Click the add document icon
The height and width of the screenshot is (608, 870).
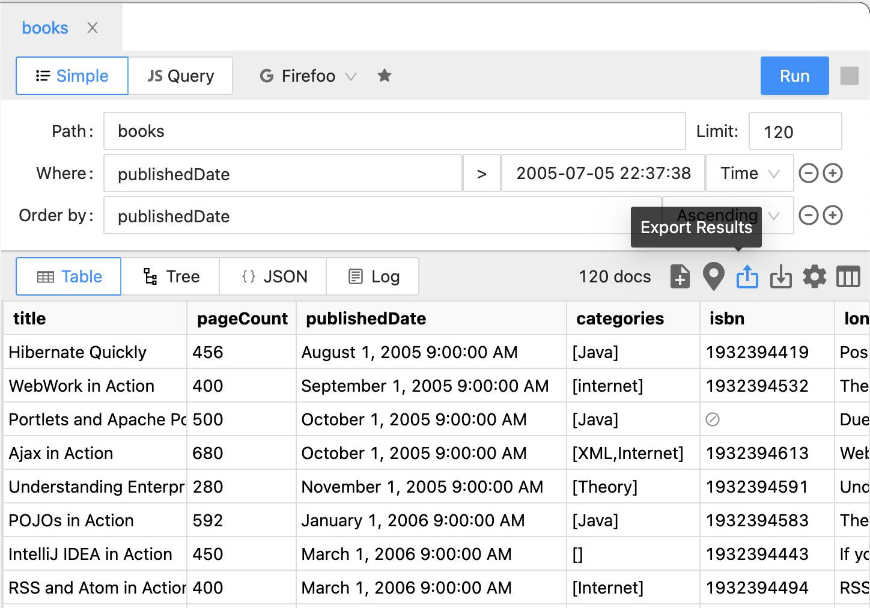pyautogui.click(x=680, y=277)
